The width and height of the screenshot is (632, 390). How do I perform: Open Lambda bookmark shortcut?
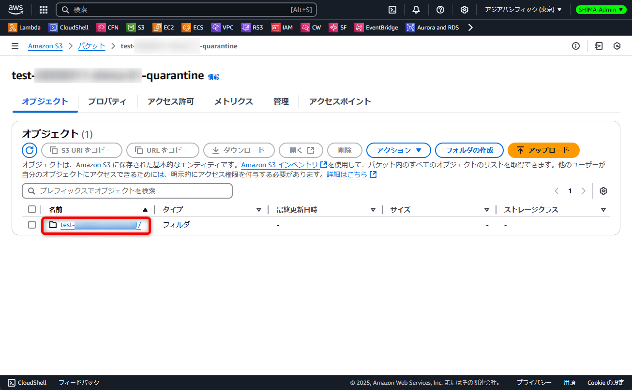tap(24, 28)
